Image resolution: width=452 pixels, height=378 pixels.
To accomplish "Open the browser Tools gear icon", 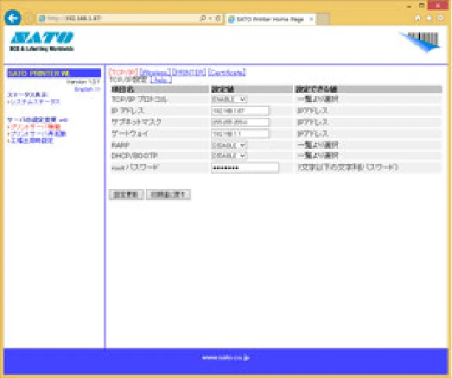I will click(440, 18).
